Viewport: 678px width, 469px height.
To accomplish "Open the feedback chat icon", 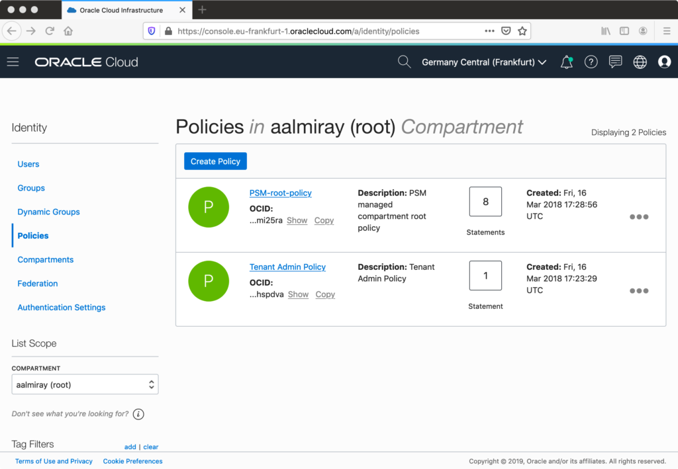I will click(x=615, y=62).
